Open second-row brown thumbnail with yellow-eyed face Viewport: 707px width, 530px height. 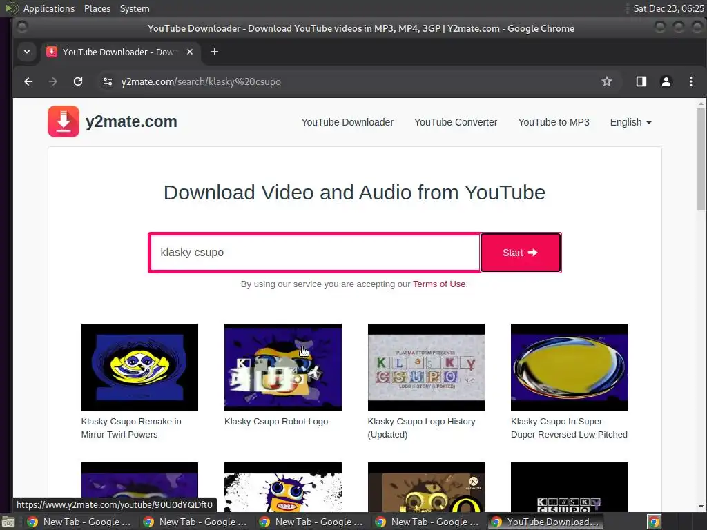coord(426,487)
